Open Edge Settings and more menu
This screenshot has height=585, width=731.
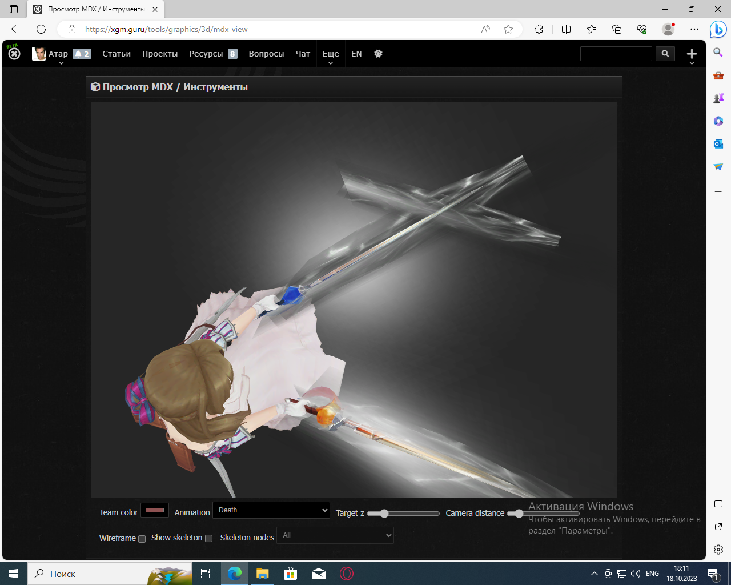694,29
